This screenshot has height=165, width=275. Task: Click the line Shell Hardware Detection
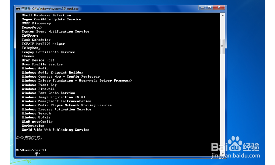coord(46,15)
